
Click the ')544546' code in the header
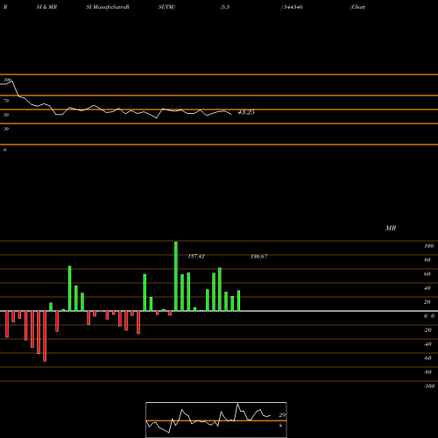292,7
